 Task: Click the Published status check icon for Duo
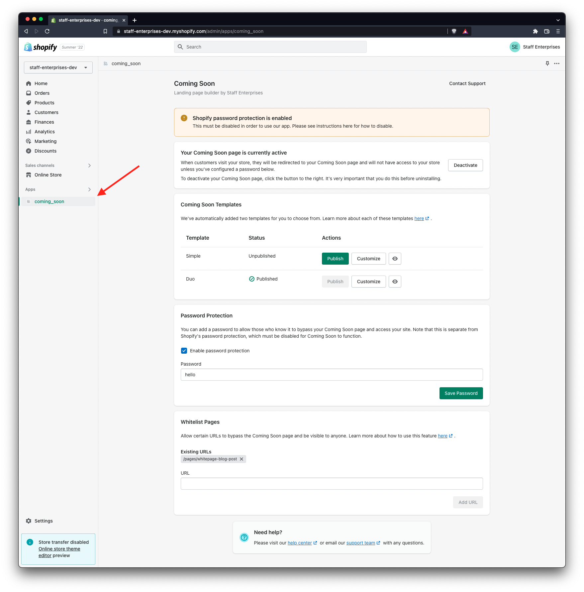[x=252, y=279]
